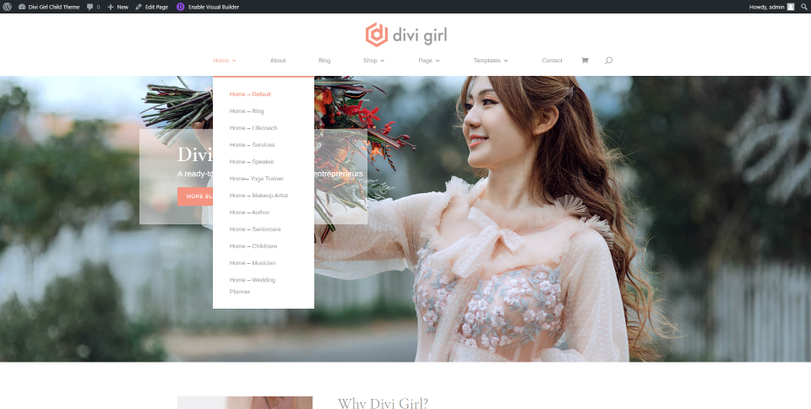Expand the Shop menu chevron
The image size is (811, 409).
382,61
